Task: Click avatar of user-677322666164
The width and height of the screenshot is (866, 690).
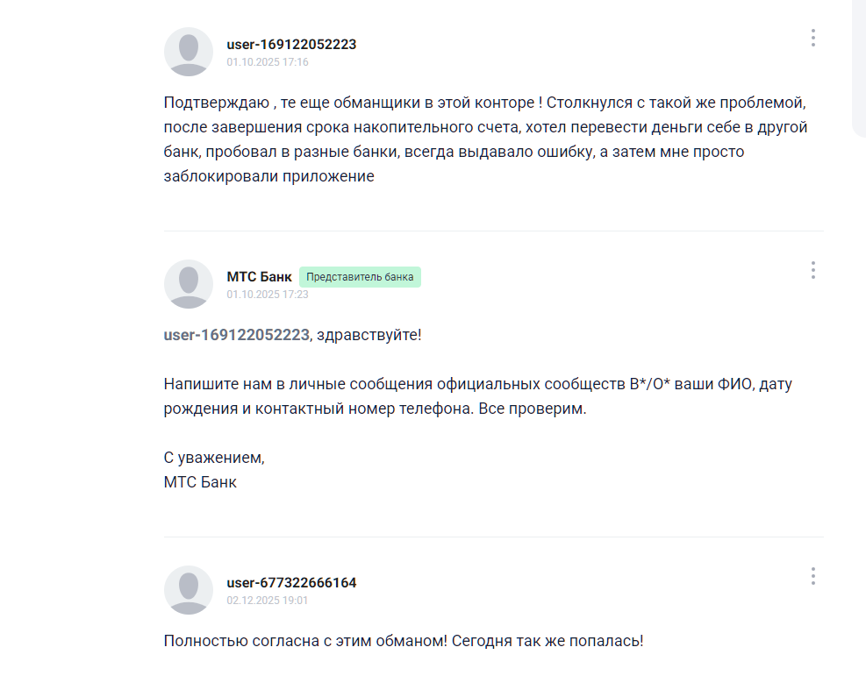Action: (x=189, y=590)
